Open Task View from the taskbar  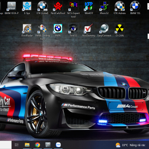coord(17,145)
